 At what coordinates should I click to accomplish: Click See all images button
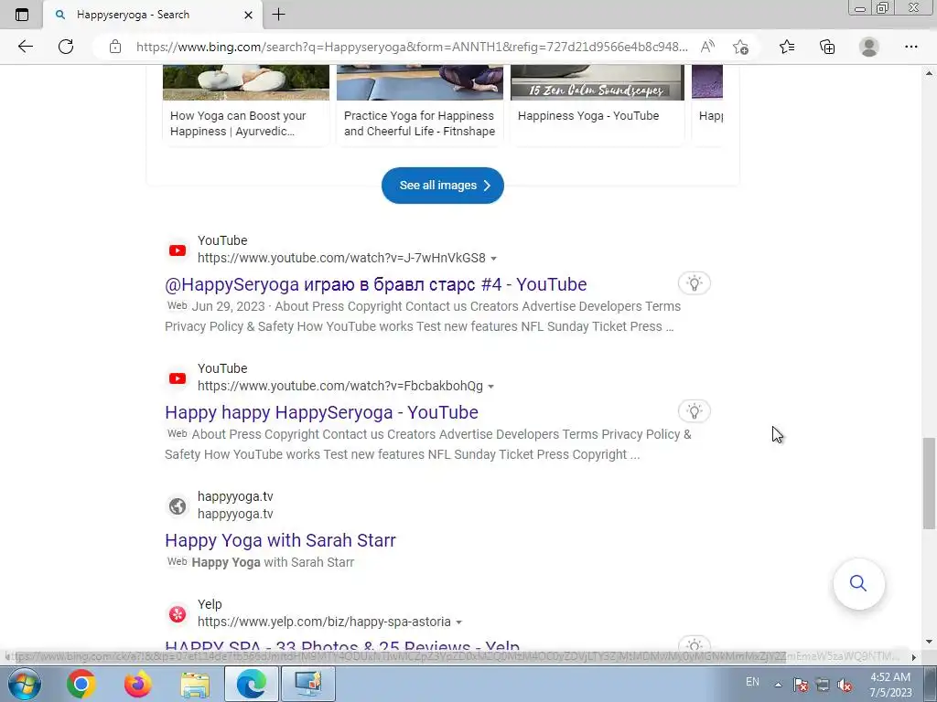pos(443,185)
